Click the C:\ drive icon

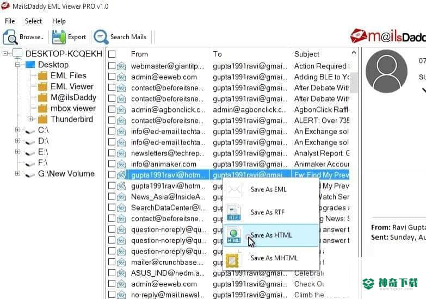point(30,131)
